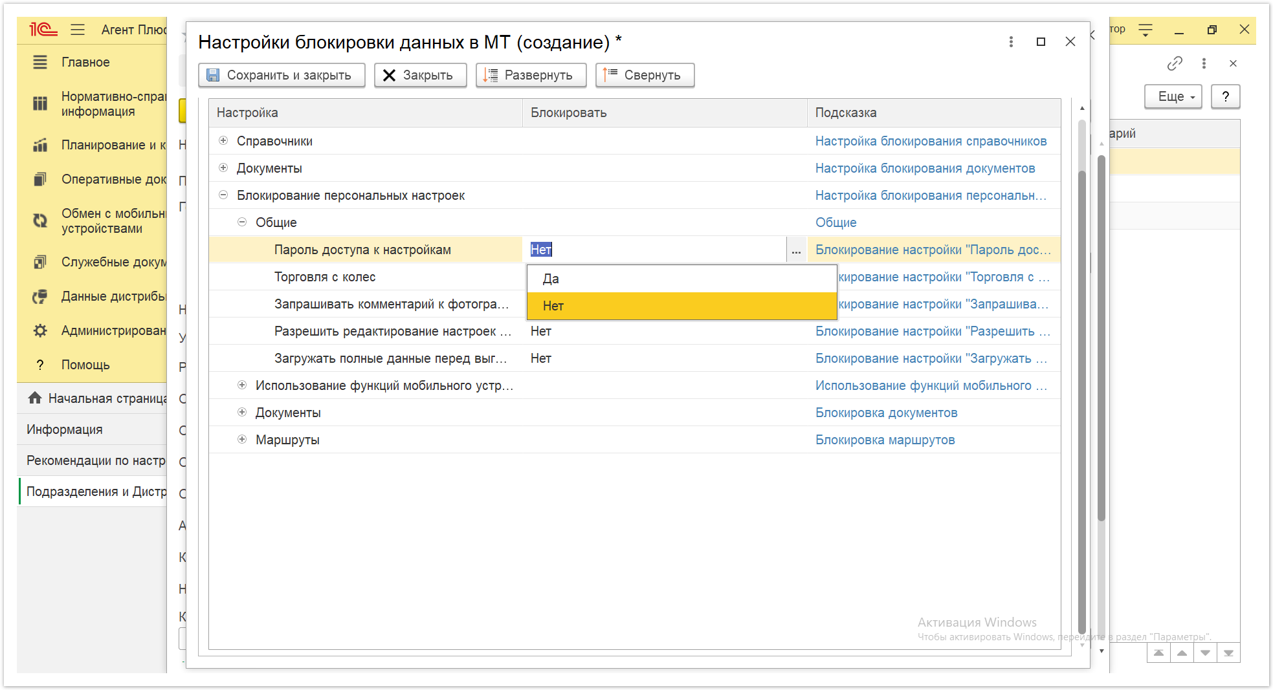Open background window vertical dots menu

point(1204,63)
